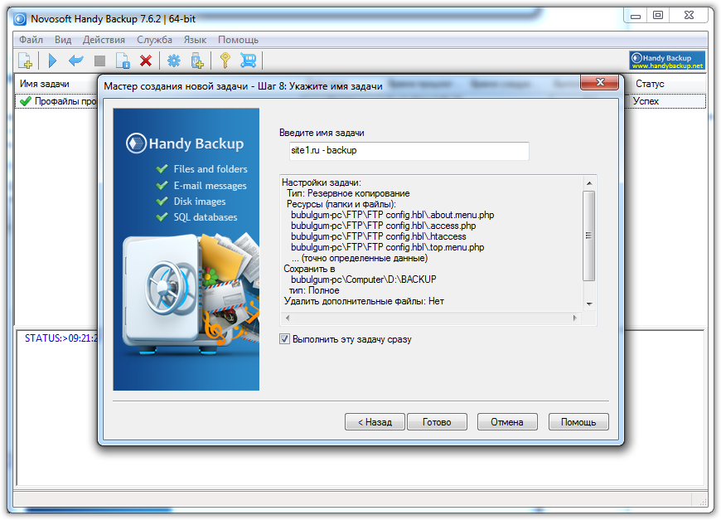Click the Удалить дополнительные файлы: Нет line
The height and width of the screenshot is (520, 721).
pos(364,301)
